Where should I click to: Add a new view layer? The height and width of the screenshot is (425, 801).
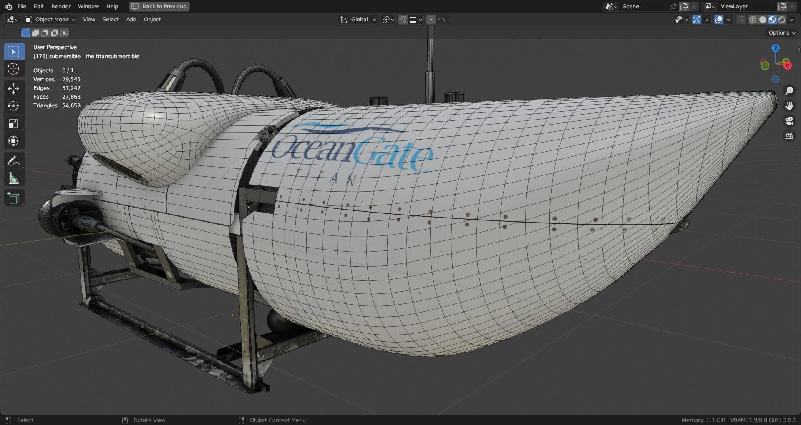point(782,7)
